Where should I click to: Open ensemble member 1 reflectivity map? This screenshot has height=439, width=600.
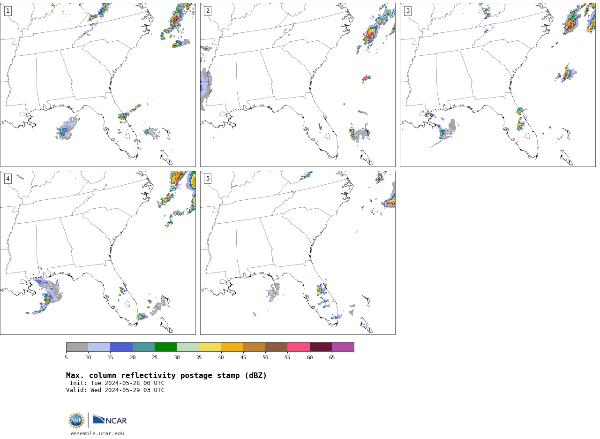click(x=98, y=85)
